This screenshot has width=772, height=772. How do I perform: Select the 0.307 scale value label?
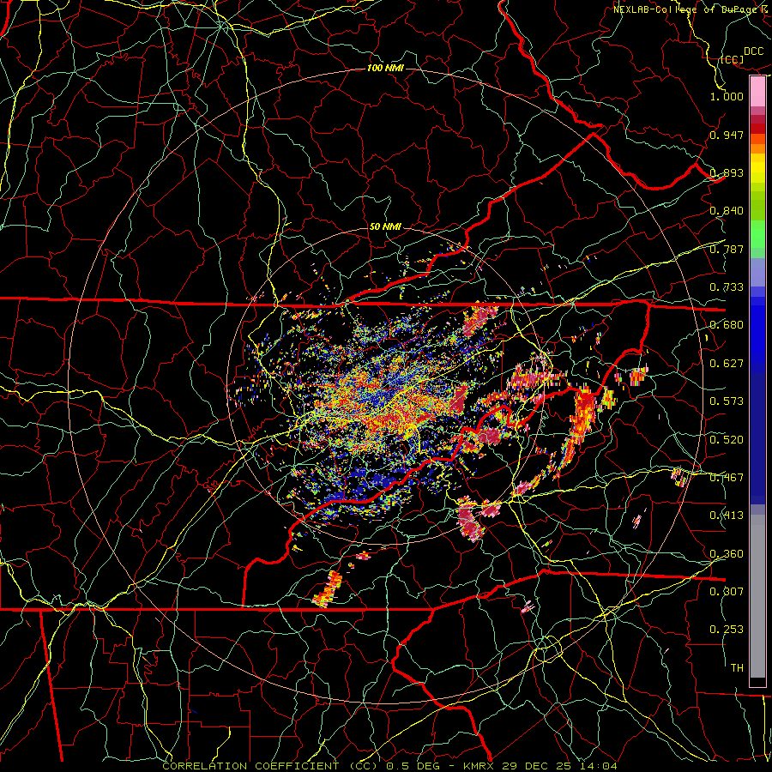tap(727, 592)
